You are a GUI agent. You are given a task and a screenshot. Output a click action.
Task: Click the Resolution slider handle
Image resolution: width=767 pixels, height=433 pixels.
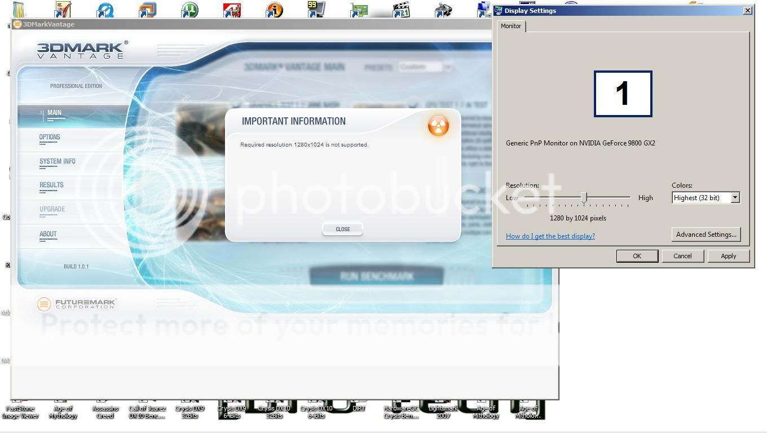584,197
